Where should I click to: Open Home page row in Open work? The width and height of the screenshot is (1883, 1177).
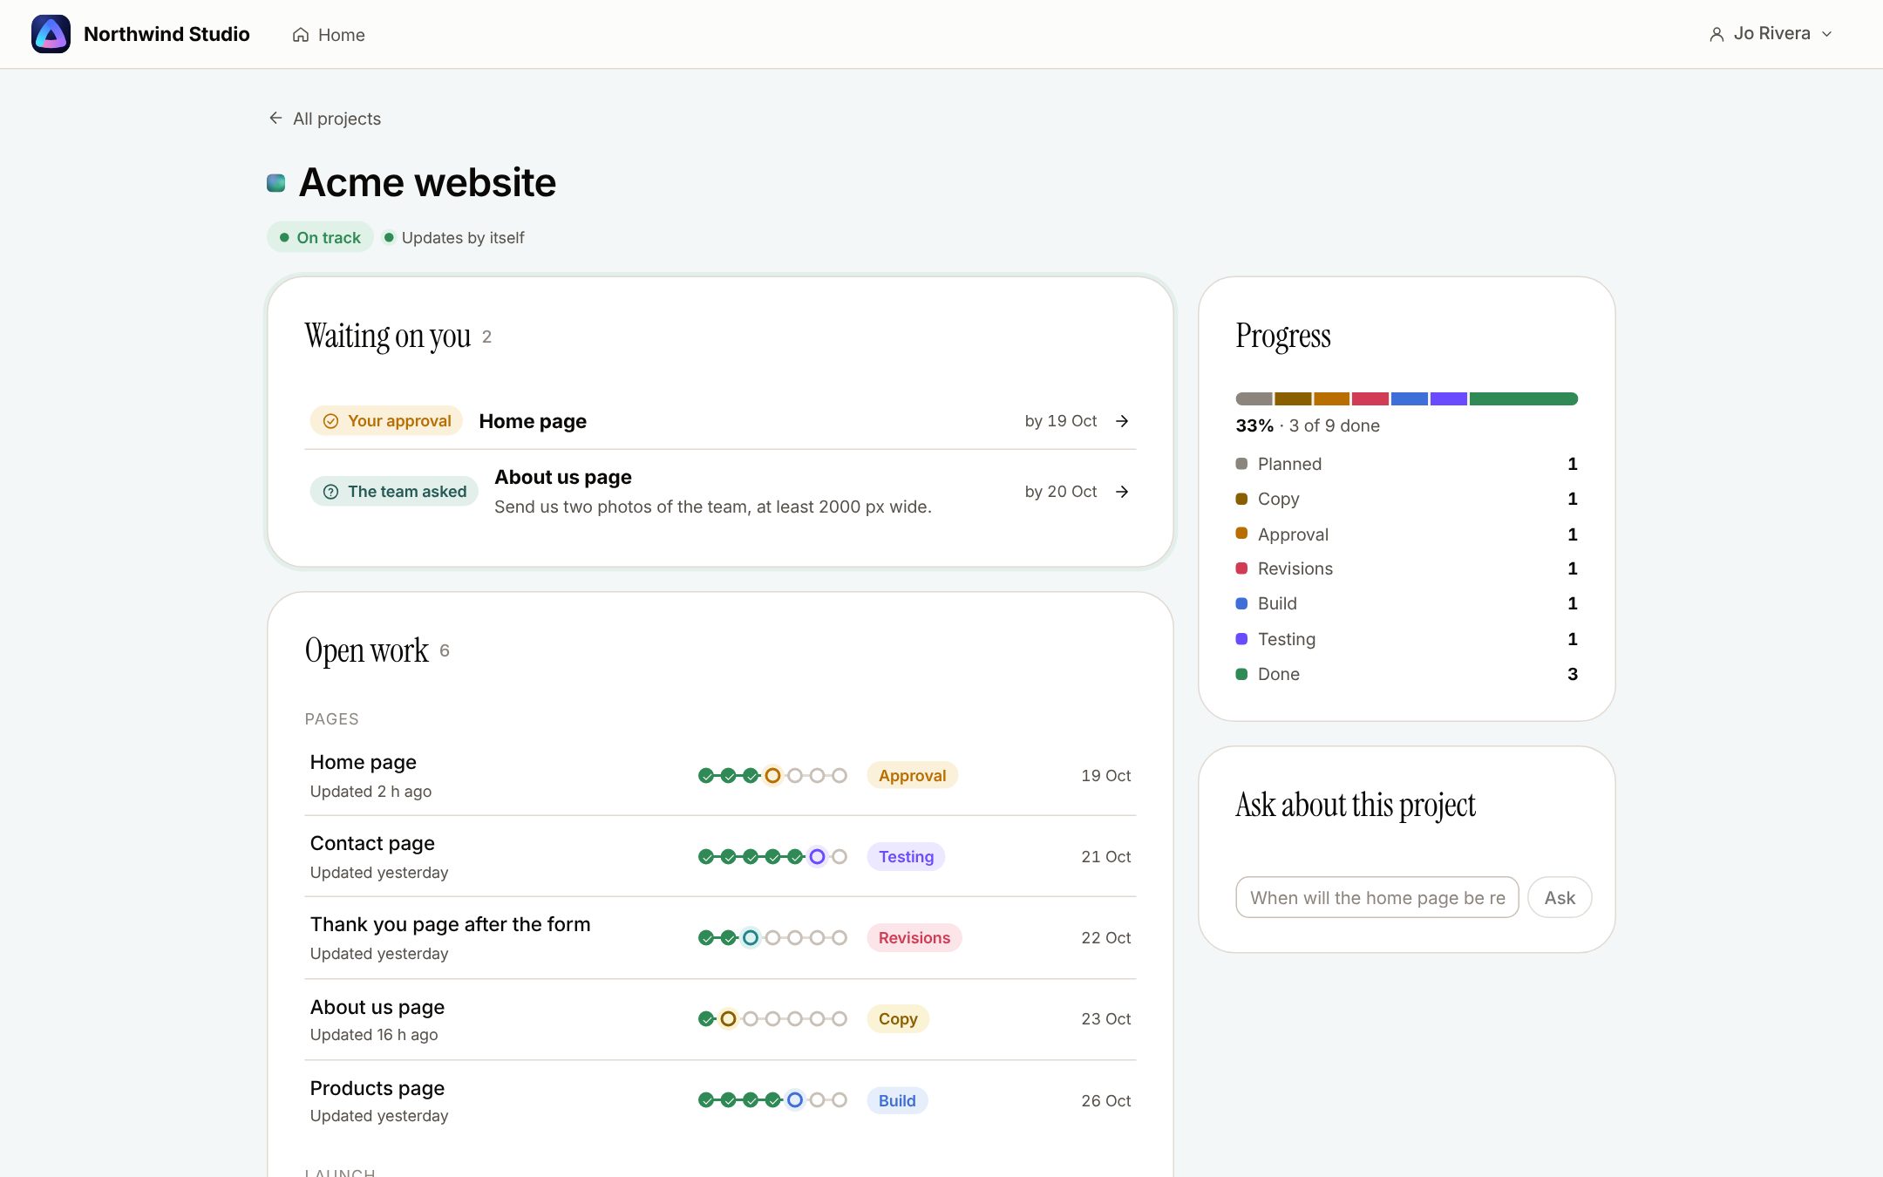point(720,775)
